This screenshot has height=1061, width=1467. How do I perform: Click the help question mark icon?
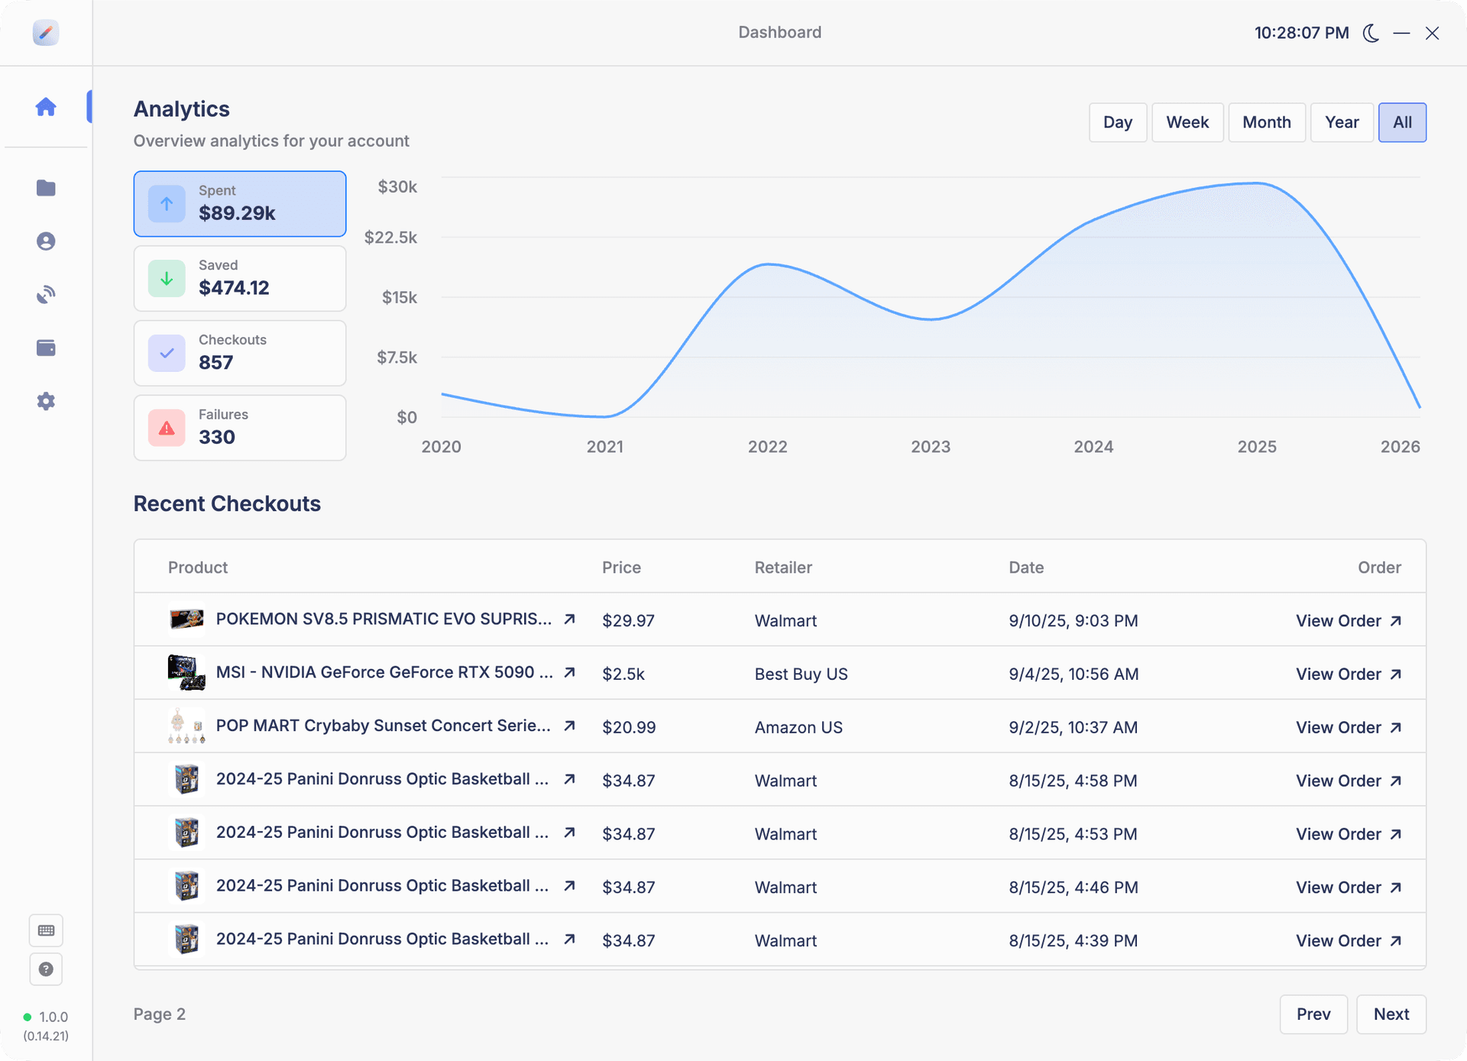46,969
